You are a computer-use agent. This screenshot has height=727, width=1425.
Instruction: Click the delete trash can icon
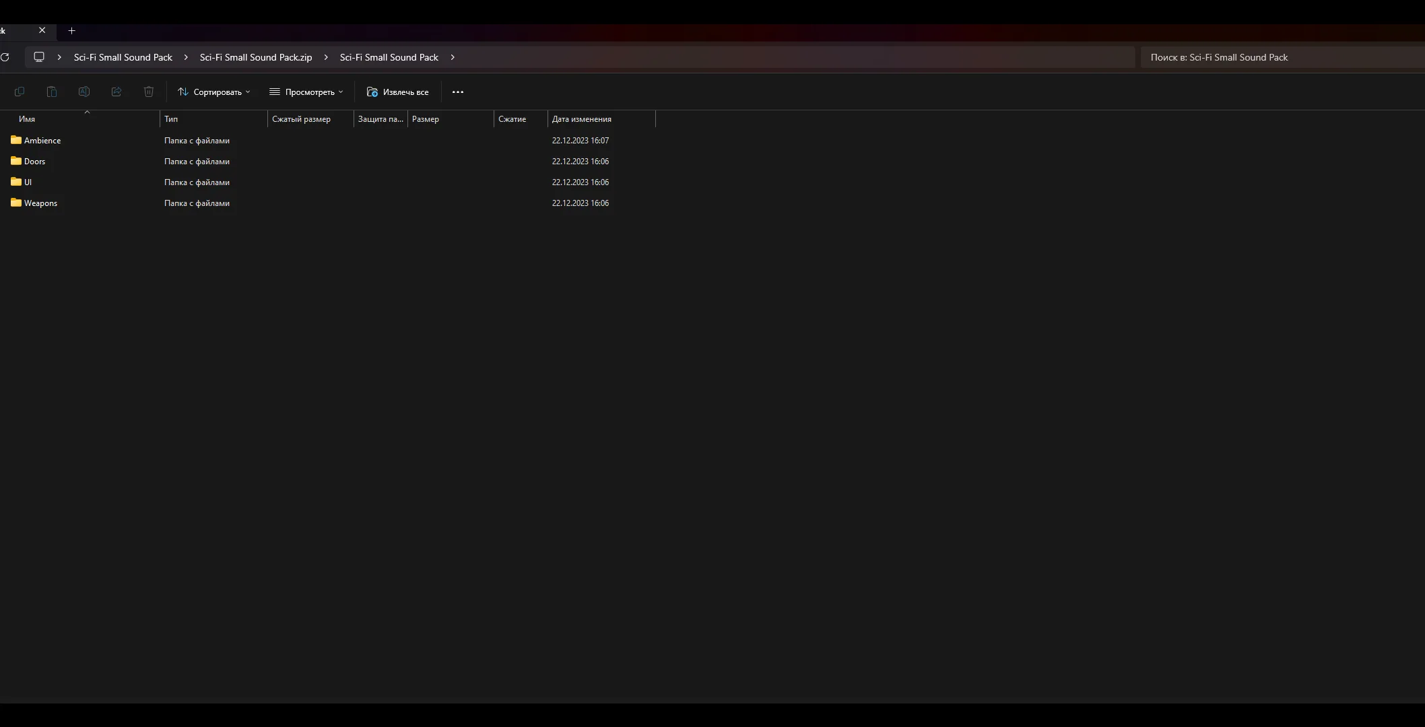(149, 92)
